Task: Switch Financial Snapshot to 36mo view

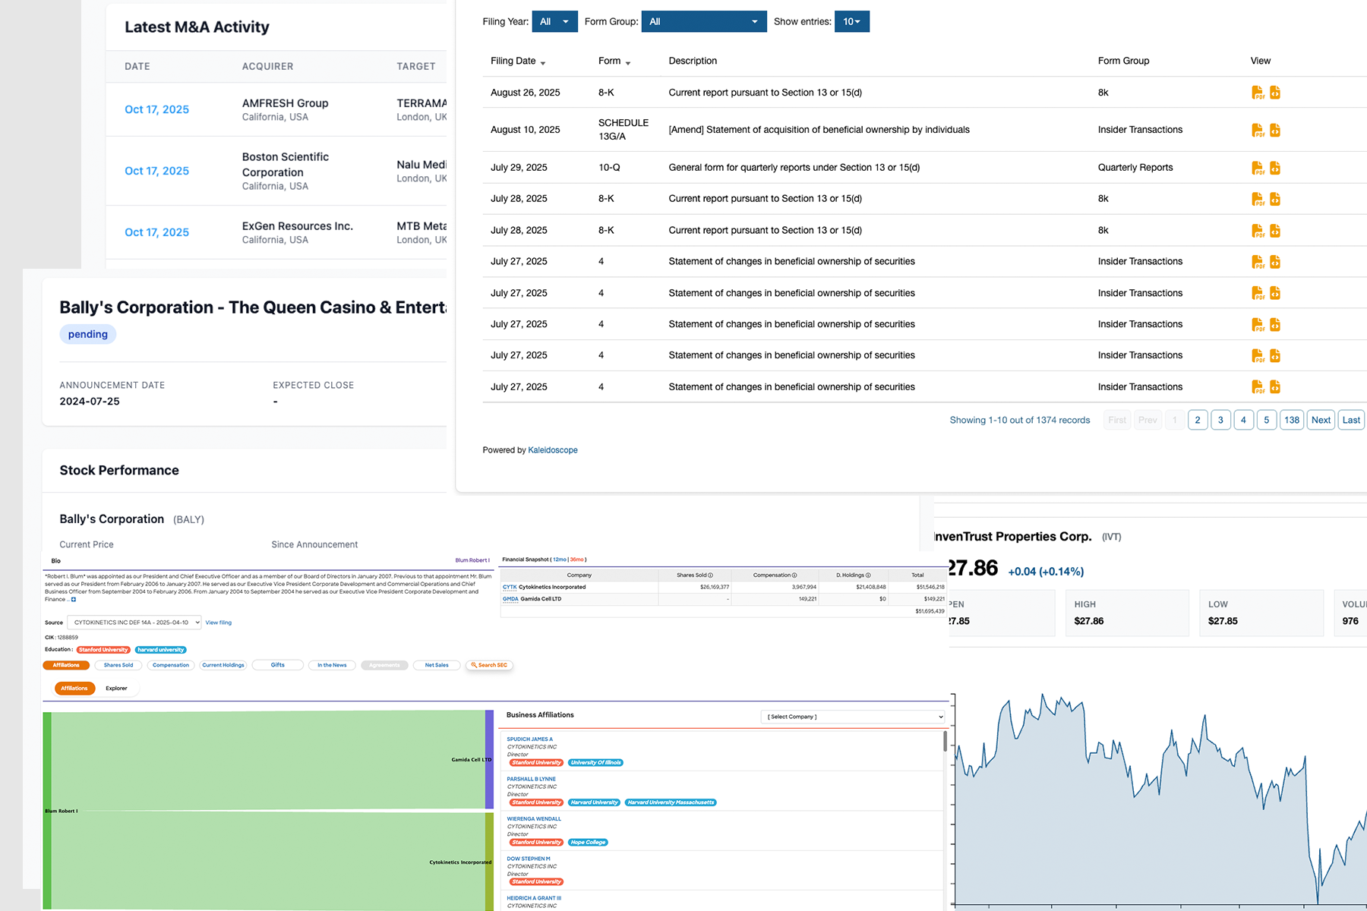Action: (x=578, y=560)
